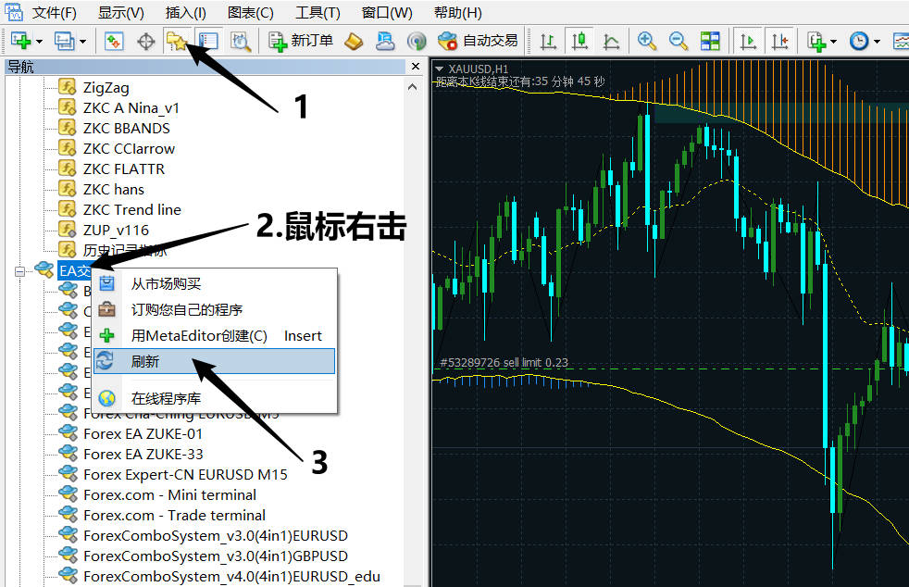Viewport: 909px width, 587px height.
Task: Select Forex EA ZUKE-33 expert advisor
Action: coord(143,455)
